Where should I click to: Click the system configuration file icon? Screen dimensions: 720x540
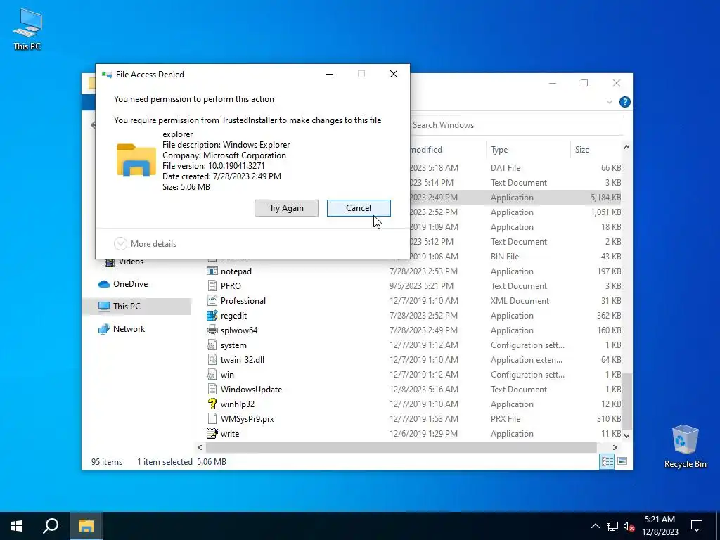pyautogui.click(x=212, y=345)
